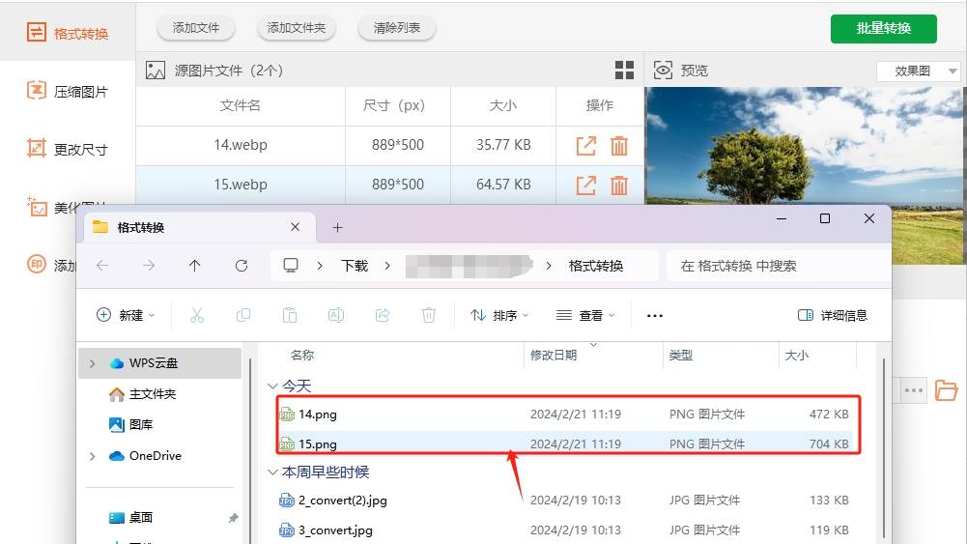The image size is (967, 544).
Task: Collapse the 今天 file group
Action: click(272, 387)
